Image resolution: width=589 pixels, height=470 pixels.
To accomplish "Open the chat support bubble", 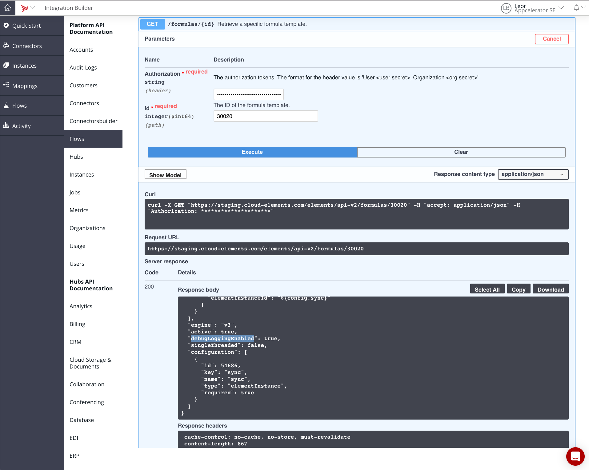I will [575, 456].
